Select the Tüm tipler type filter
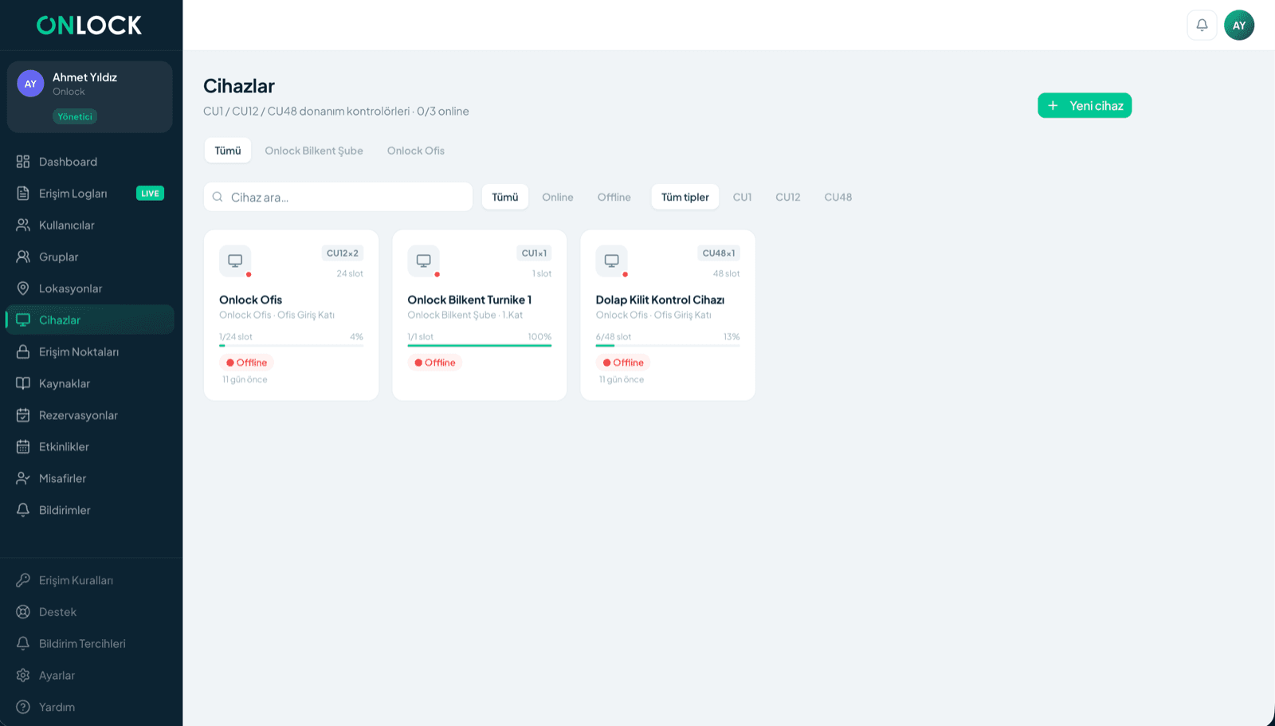The width and height of the screenshot is (1275, 726). [685, 197]
